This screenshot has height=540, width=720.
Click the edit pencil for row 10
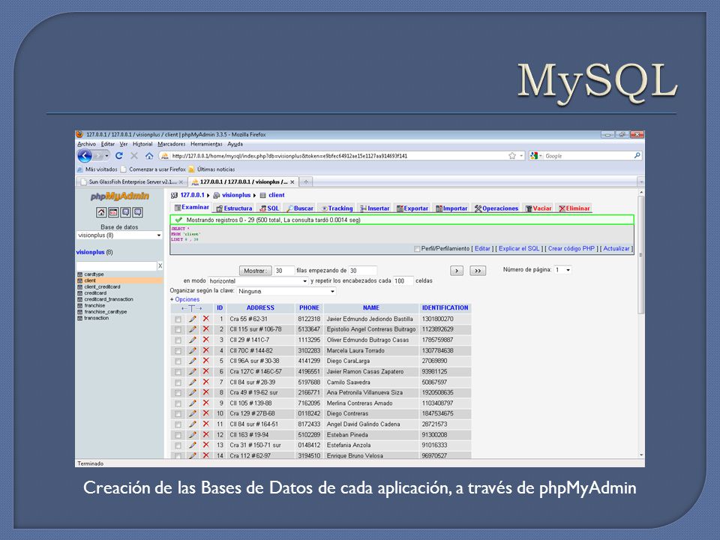click(193, 414)
